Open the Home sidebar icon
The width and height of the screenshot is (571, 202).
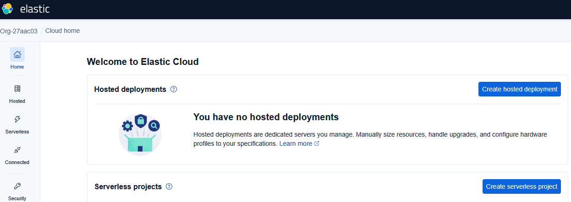click(17, 54)
